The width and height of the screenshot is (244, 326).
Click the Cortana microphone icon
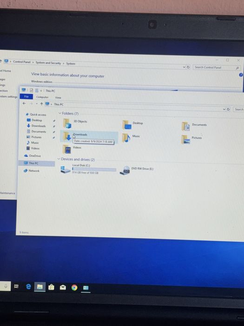pos(6,286)
